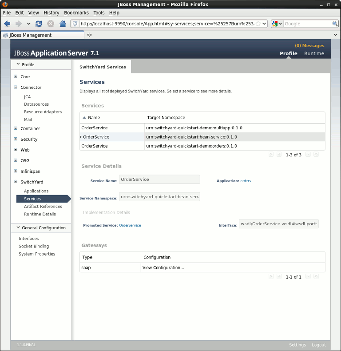Open the Bookmarks menu
Screen dimensions: 341x351
coord(76,13)
